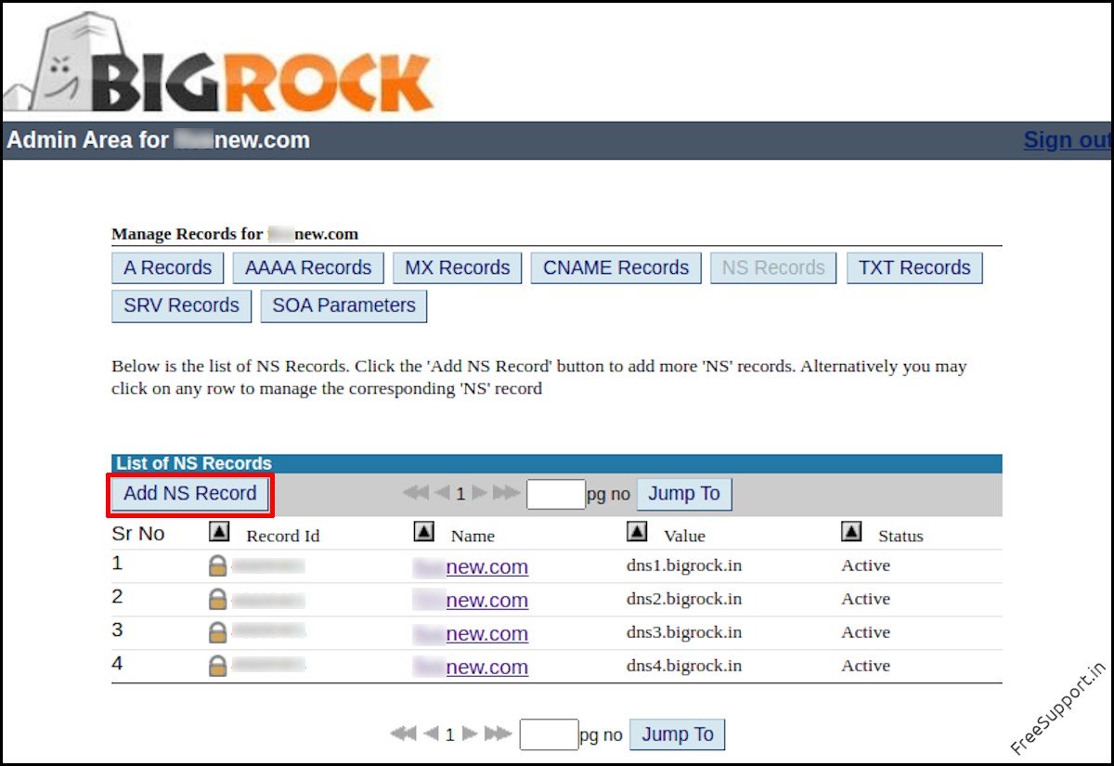Open domain link in row 4
1114x766 pixels.
[471, 668]
